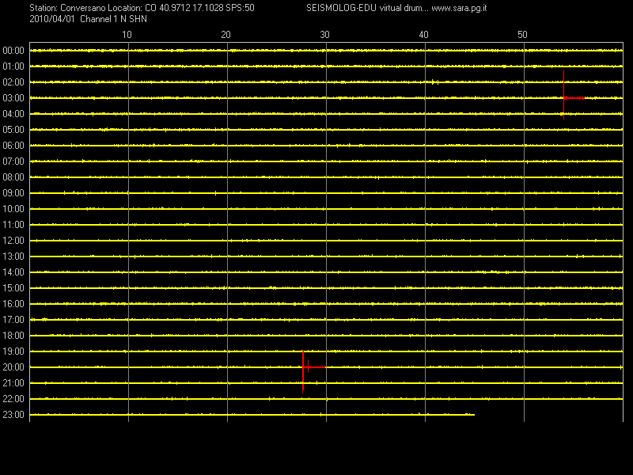Viewport: 633px width, 475px height.
Task: Click the coordinates 40.9712 17.1028 text
Action: pos(190,8)
